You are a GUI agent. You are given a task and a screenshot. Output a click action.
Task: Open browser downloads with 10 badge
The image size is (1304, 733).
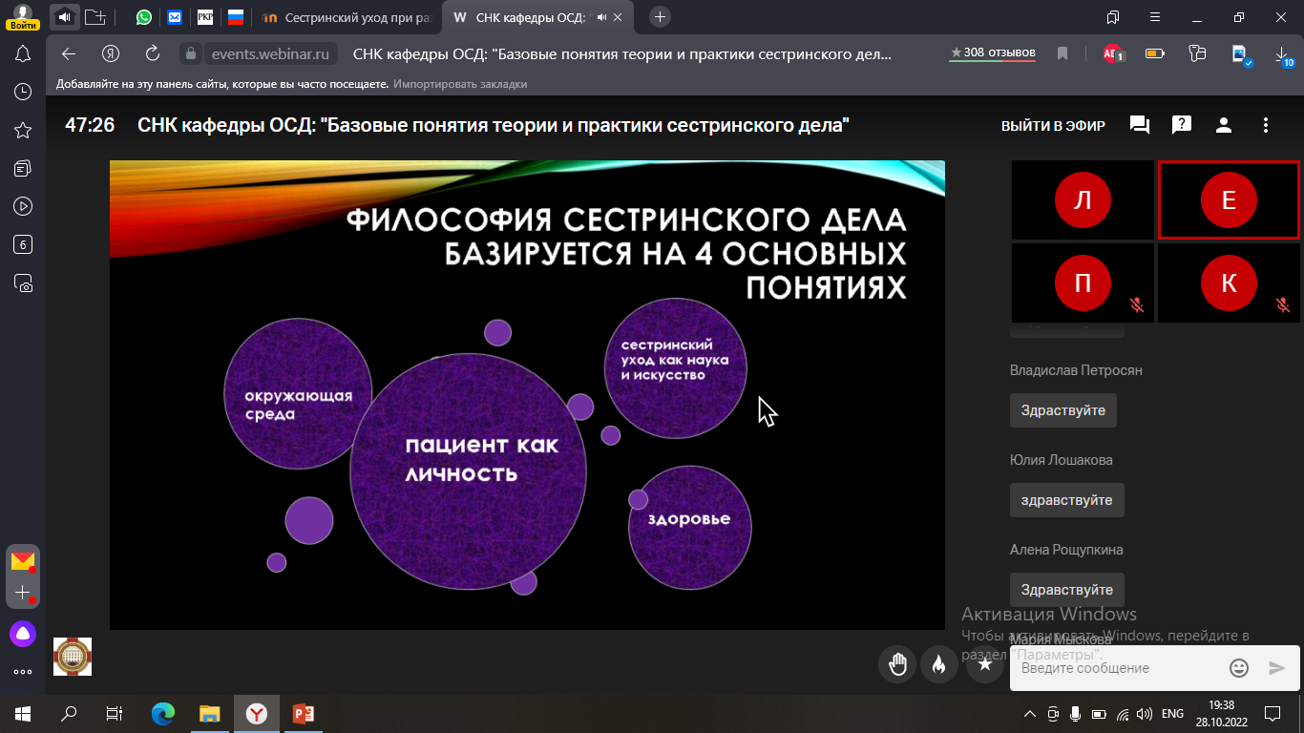point(1283,54)
